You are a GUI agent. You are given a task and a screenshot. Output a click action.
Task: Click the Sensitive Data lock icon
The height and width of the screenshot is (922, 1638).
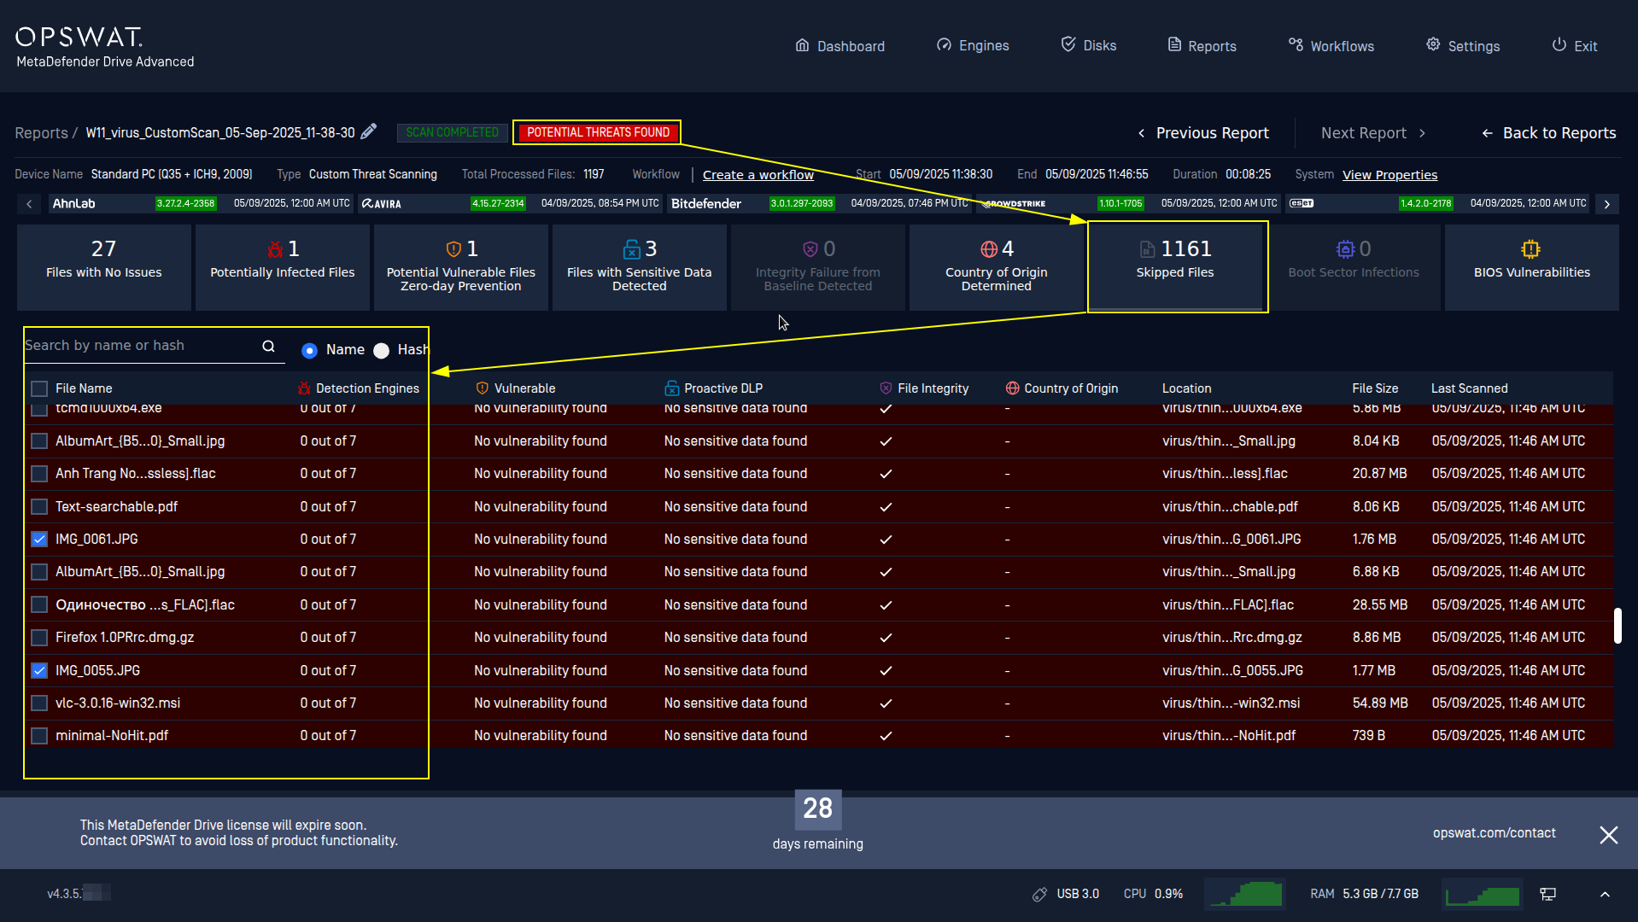point(631,249)
